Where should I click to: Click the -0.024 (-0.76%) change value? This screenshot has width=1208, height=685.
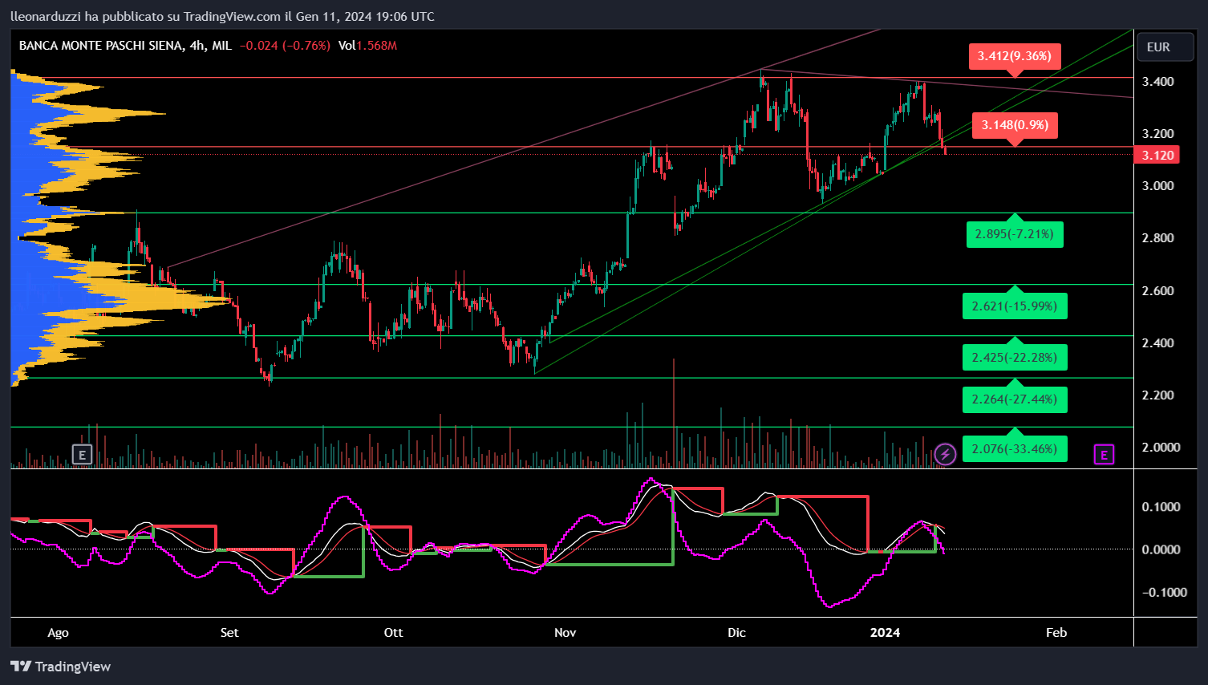click(285, 46)
